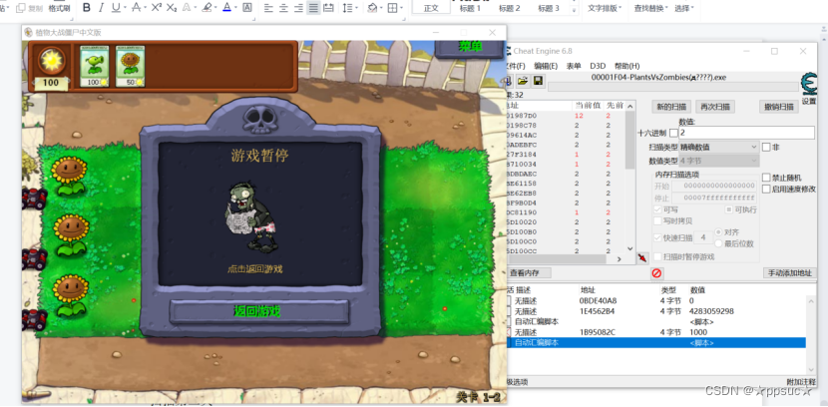This screenshot has width=828, height=407.
Task: Click the 手动添加地址 button
Action: [x=790, y=273]
